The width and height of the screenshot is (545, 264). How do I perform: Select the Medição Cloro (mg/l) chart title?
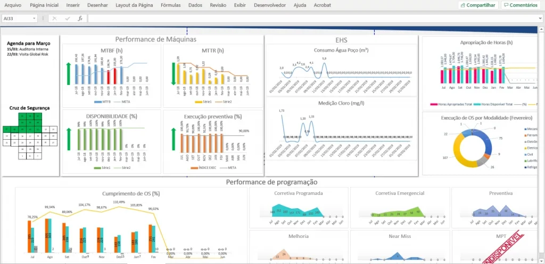[341, 103]
